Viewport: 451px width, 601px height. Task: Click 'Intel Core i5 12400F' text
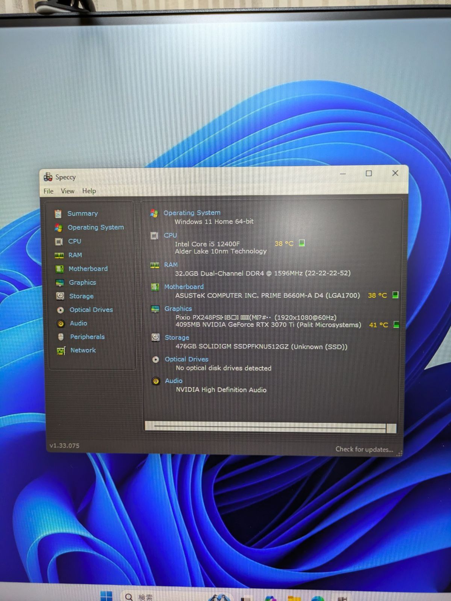[x=207, y=244]
